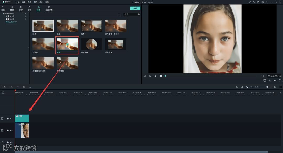The width and height of the screenshot is (283, 153).
Task: Switch to the 转场 tab
Action: pyautogui.click(x=30, y=9)
